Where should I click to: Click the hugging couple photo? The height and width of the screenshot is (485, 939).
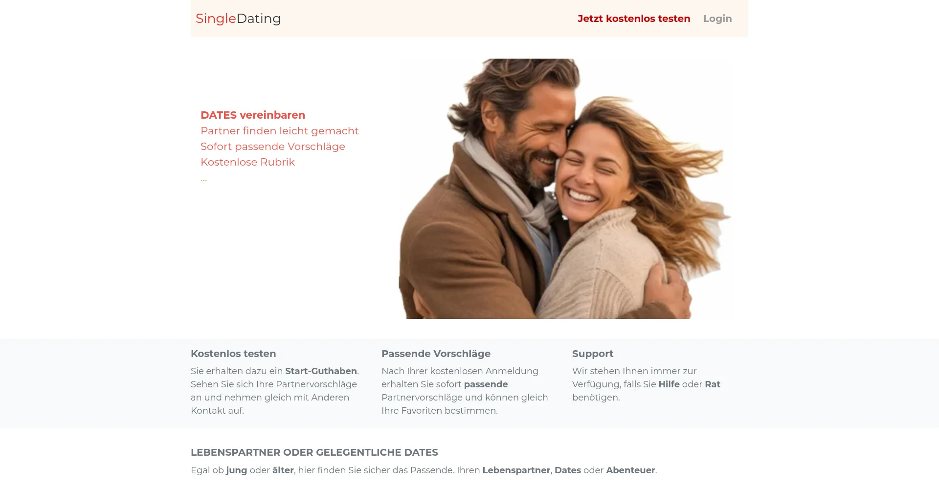[565, 189]
